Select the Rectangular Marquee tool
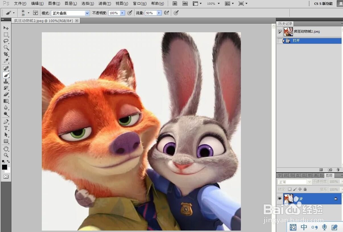Viewport: 343px width, 232px height. coord(6,35)
